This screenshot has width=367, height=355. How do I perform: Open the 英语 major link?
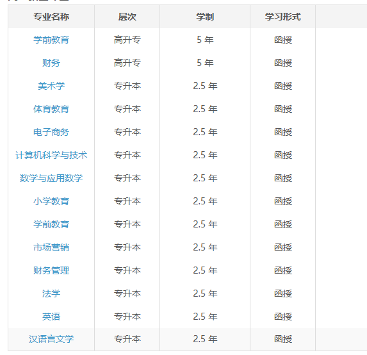(x=51, y=317)
